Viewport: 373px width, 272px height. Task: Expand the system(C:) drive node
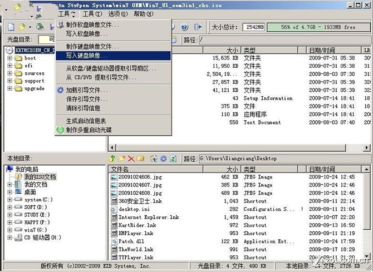click(x=10, y=200)
